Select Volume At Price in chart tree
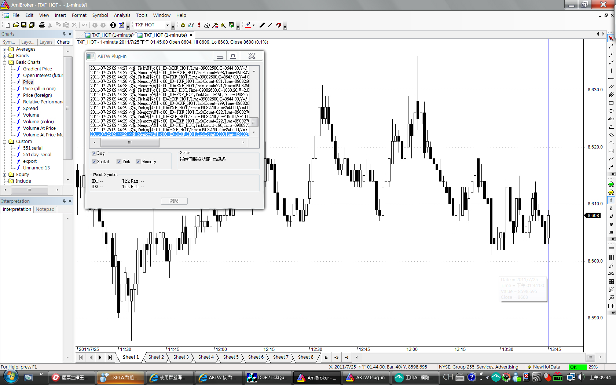This screenshot has width=616, height=385. pyautogui.click(x=39, y=128)
